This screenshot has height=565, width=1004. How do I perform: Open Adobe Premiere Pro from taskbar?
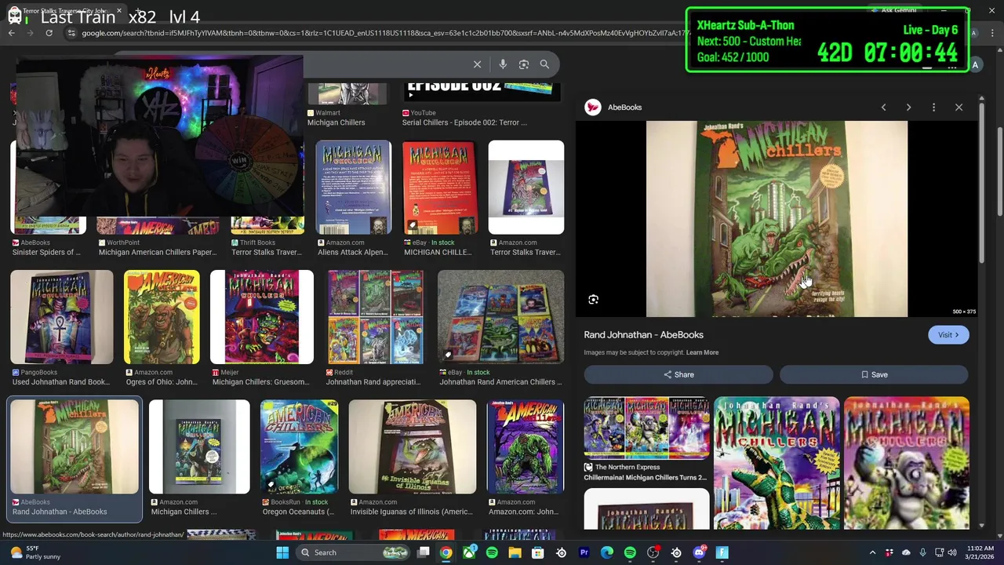(x=584, y=552)
